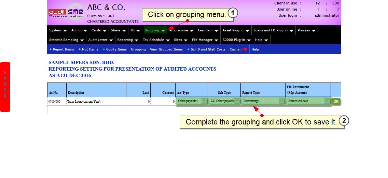Image resolution: width=388 pixels, height=178 pixels.
Task: Open the Statistic Sampling menu
Action: 66,40
